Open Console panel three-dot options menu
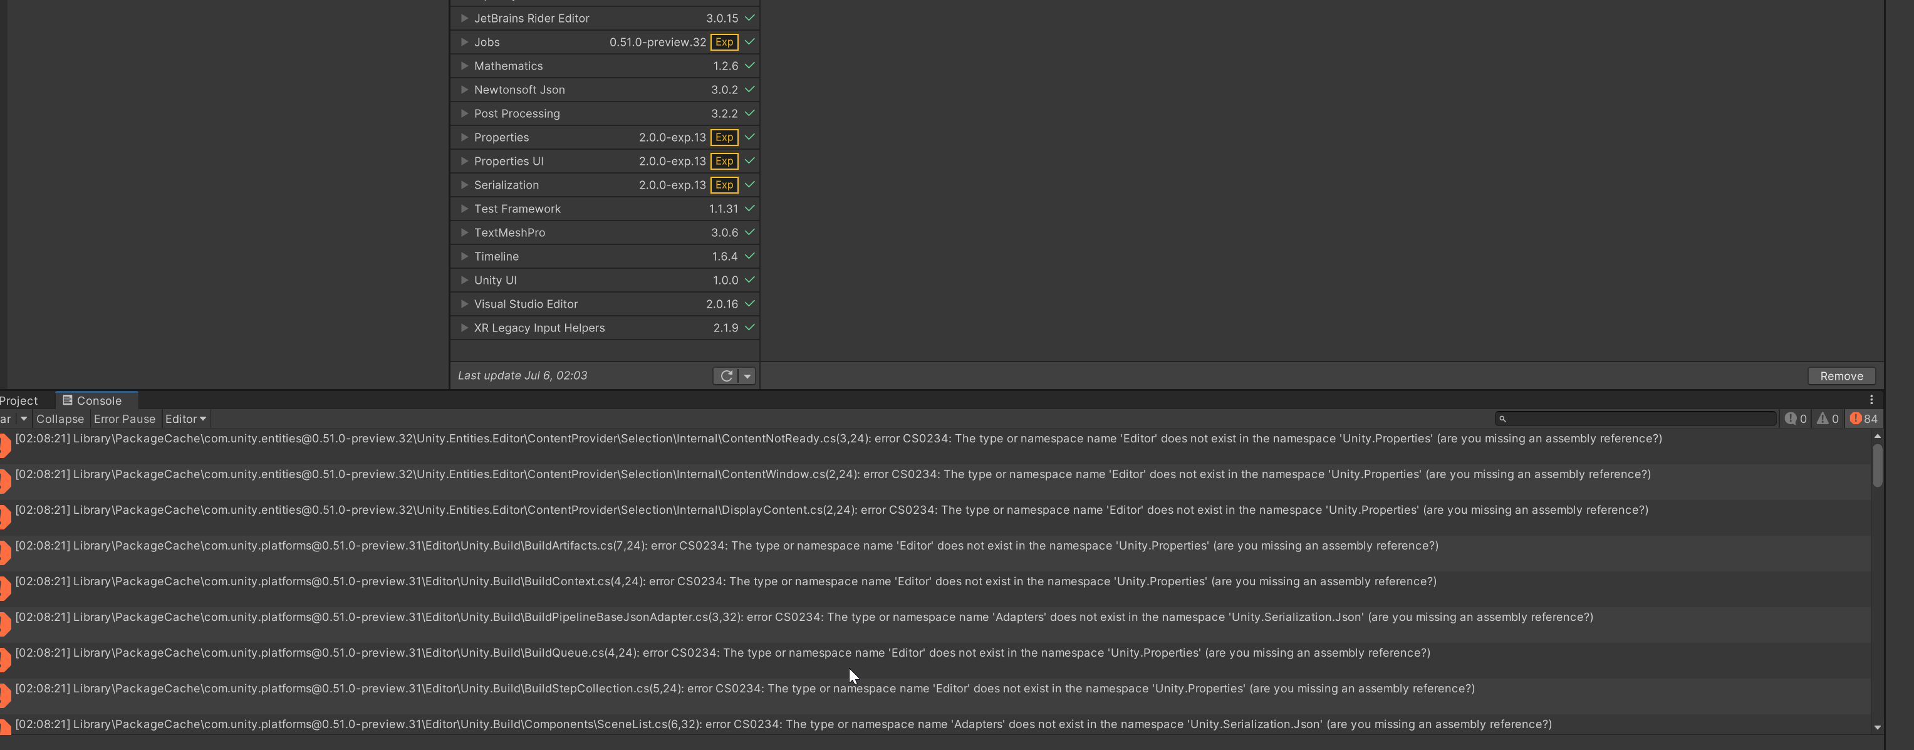This screenshot has height=750, width=1914. coord(1871,400)
